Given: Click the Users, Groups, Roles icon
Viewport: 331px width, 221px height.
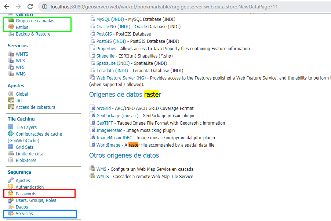Looking at the screenshot, I should coord(11,200).
